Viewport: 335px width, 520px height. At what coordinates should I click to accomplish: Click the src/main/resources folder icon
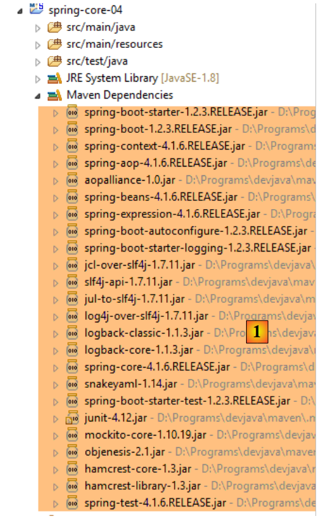[55, 44]
